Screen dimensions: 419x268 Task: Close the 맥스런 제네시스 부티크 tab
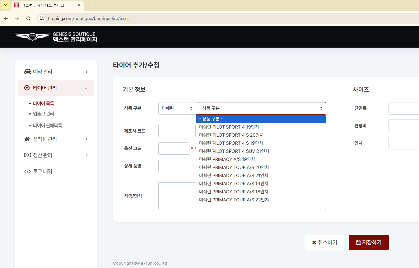[x=78, y=5]
